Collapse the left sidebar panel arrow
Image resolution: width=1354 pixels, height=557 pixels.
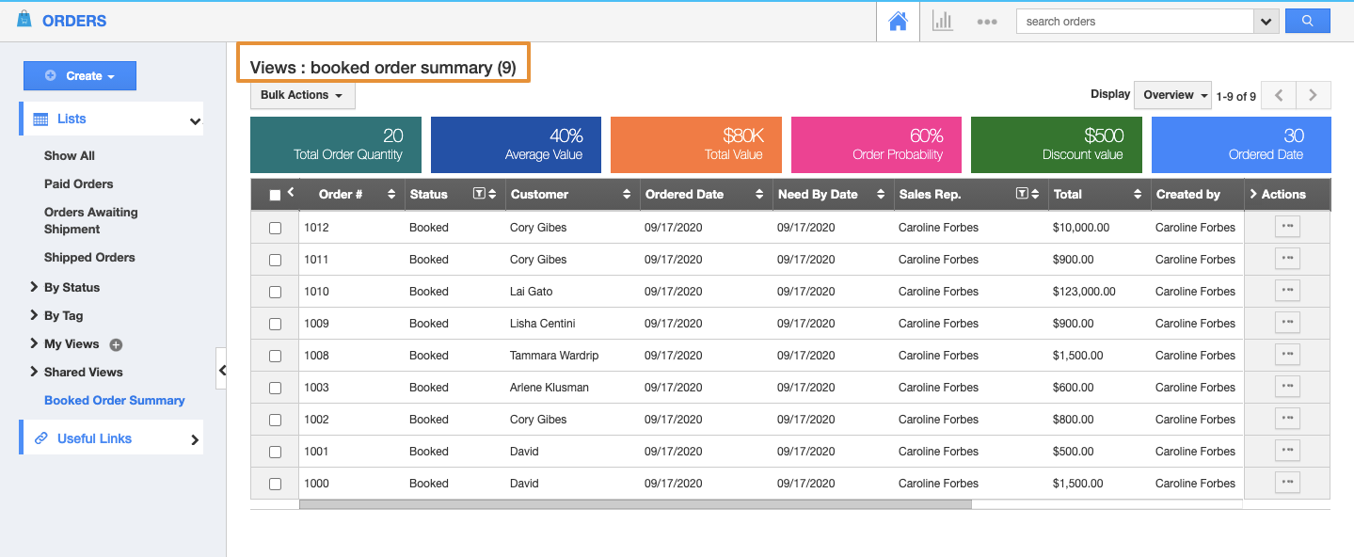click(x=222, y=371)
